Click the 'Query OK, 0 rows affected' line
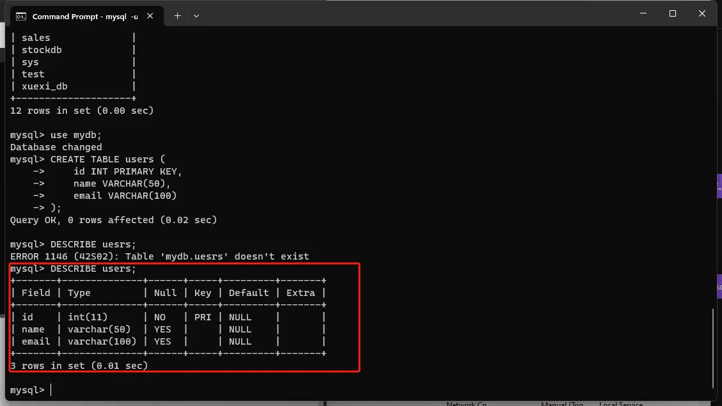722x406 pixels. pyautogui.click(x=113, y=220)
